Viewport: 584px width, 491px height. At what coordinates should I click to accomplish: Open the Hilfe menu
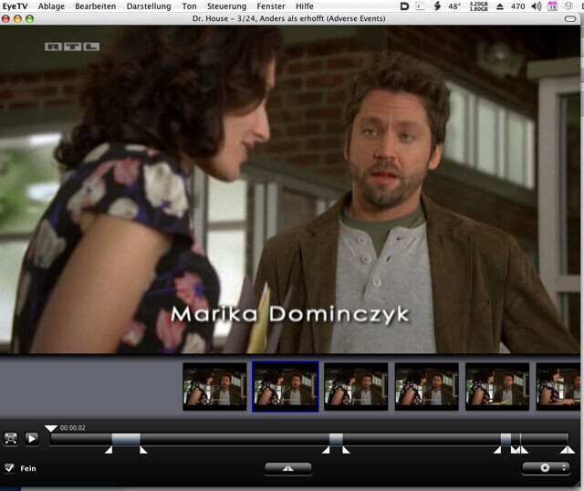click(x=304, y=6)
